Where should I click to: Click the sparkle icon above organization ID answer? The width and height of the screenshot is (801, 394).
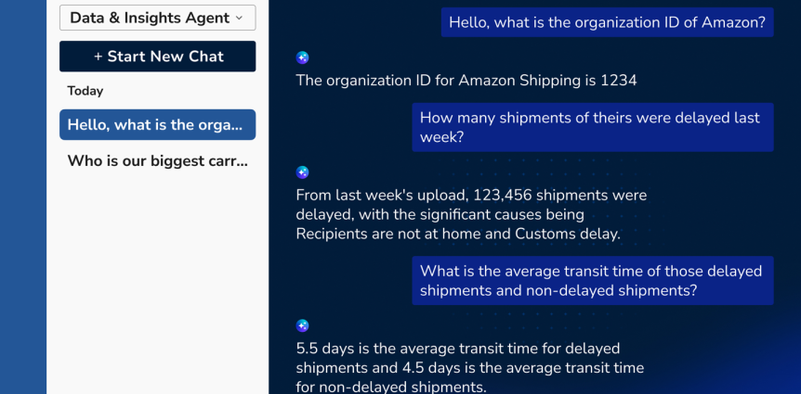(302, 57)
